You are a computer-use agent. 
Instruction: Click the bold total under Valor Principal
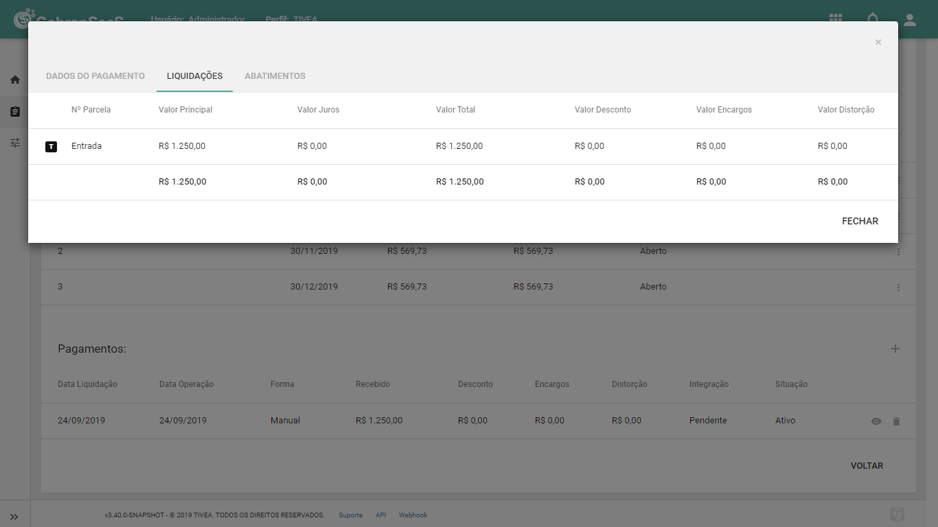183,182
